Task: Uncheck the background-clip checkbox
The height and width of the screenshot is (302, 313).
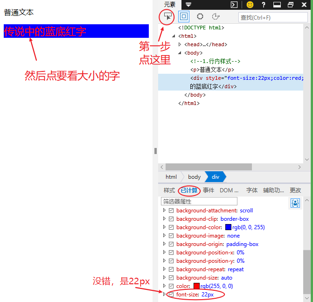Action: 171,219
